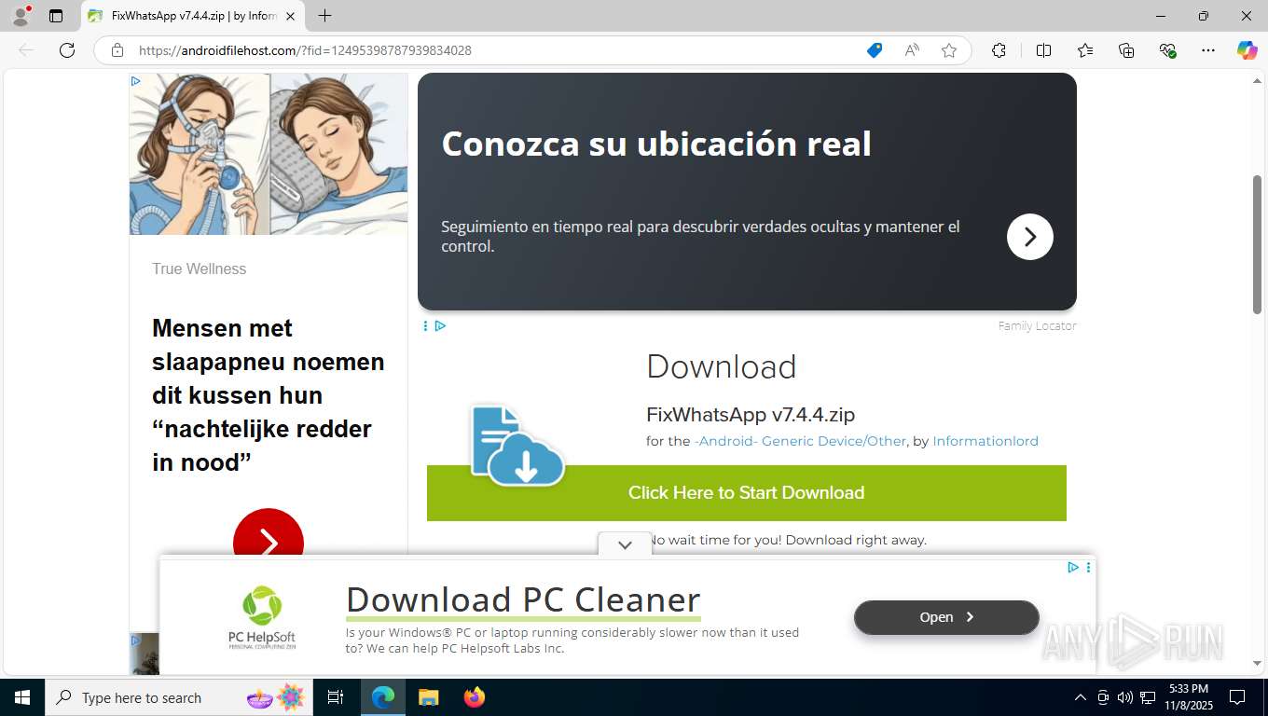View site information lock icon
Viewport: 1268px width, 716px height.
tap(117, 50)
